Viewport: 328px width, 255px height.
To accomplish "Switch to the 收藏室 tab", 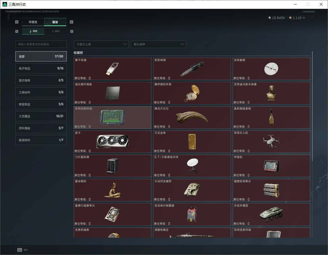I will pos(33,22).
